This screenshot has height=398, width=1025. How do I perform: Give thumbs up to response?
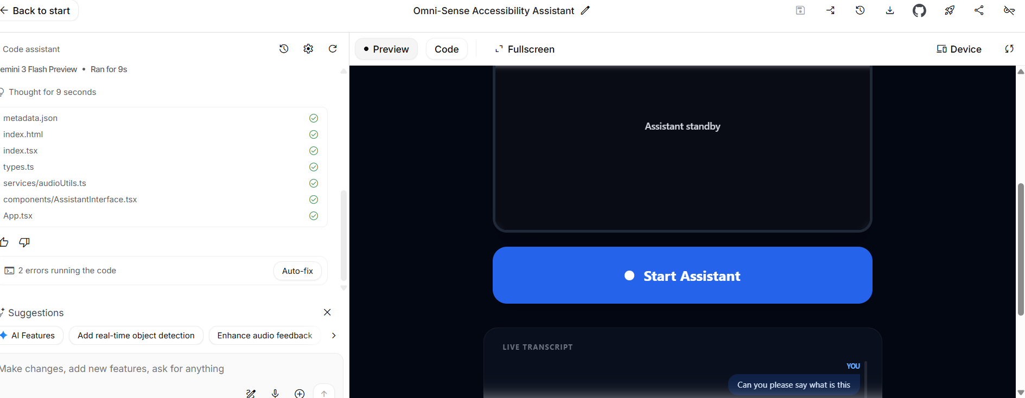click(4, 242)
